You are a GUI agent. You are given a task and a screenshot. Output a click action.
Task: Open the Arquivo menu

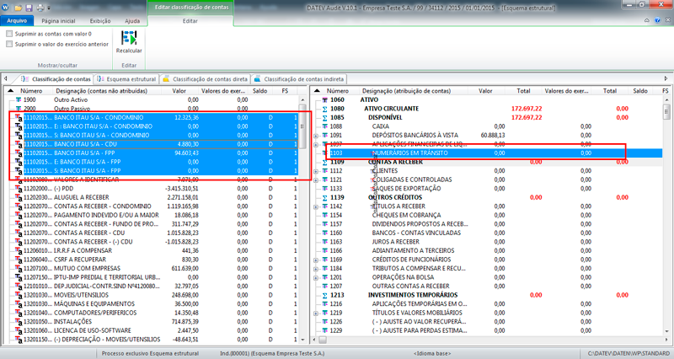17,19
